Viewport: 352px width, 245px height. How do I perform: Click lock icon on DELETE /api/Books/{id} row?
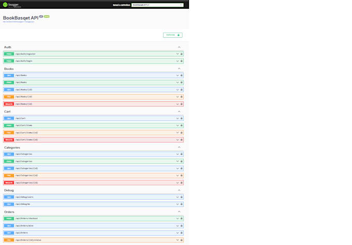[x=181, y=104]
